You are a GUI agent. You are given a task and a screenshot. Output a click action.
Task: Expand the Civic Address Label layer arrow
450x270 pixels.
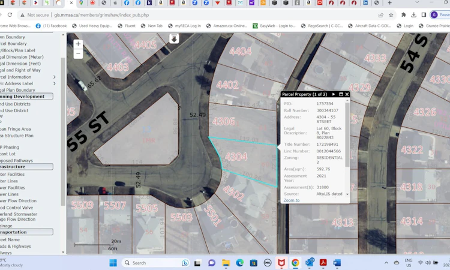point(54,83)
